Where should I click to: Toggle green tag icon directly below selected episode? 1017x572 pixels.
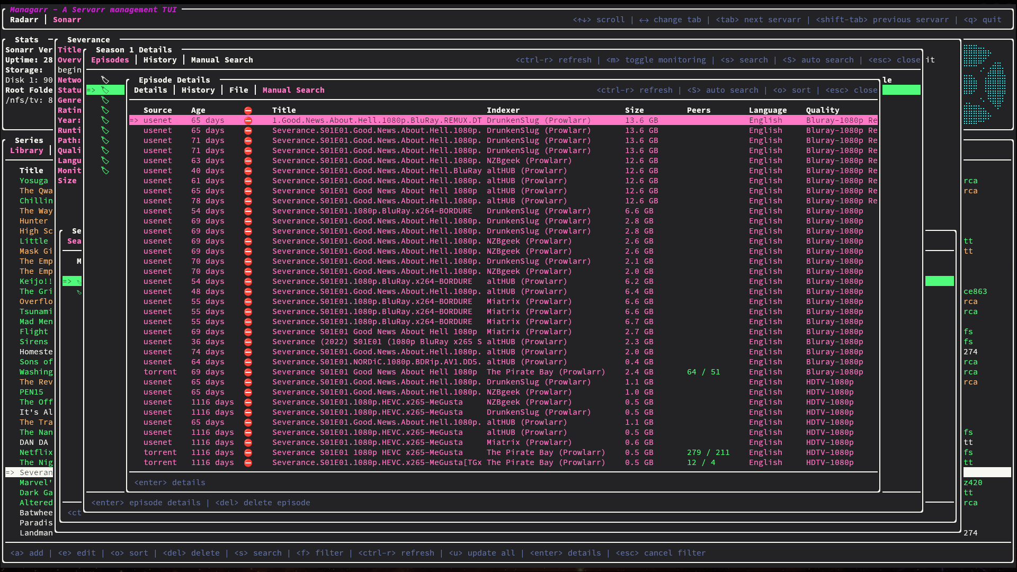click(105, 100)
